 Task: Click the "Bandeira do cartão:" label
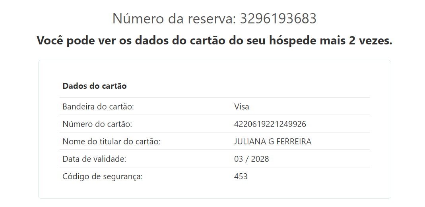point(98,107)
